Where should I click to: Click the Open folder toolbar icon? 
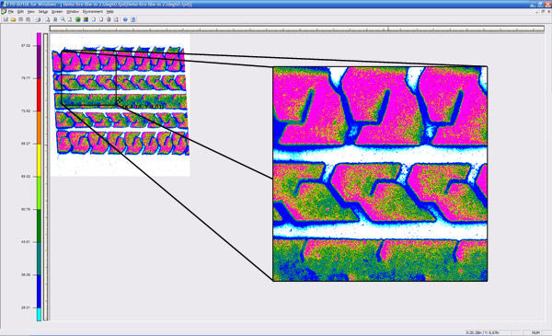(13, 19)
